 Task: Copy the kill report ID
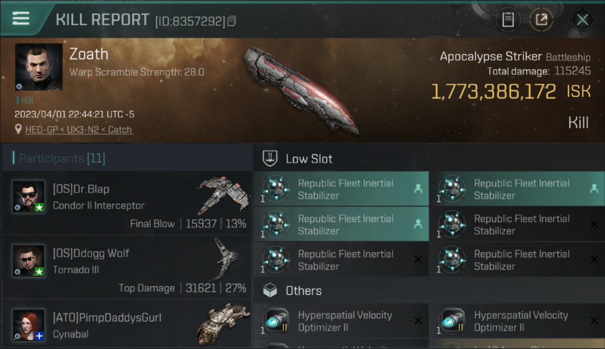(232, 21)
